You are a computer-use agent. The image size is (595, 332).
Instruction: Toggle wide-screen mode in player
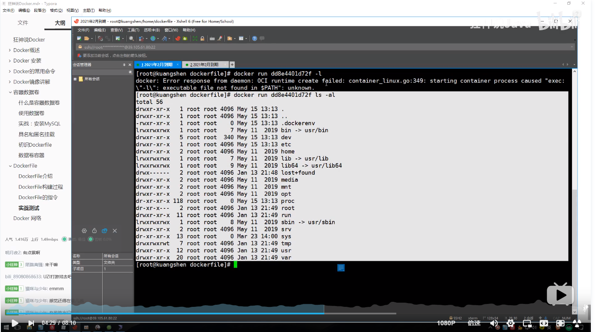point(543,323)
